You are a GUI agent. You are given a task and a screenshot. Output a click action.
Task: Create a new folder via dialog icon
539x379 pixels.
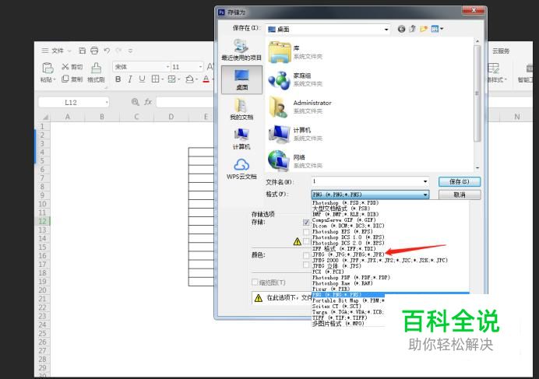[424, 30]
